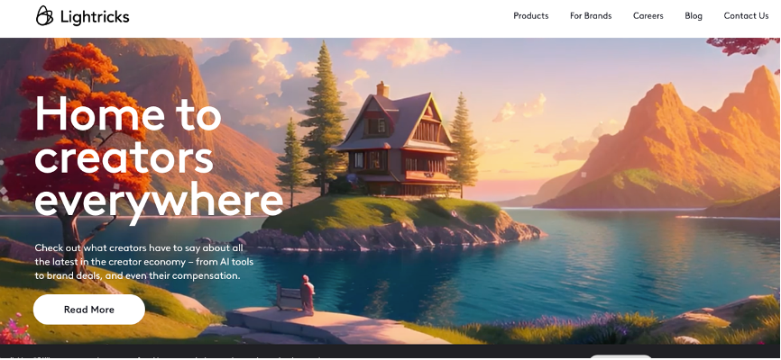Click the person sitting on the bench
Image resolution: width=781 pixels, height=360 pixels.
[307, 295]
